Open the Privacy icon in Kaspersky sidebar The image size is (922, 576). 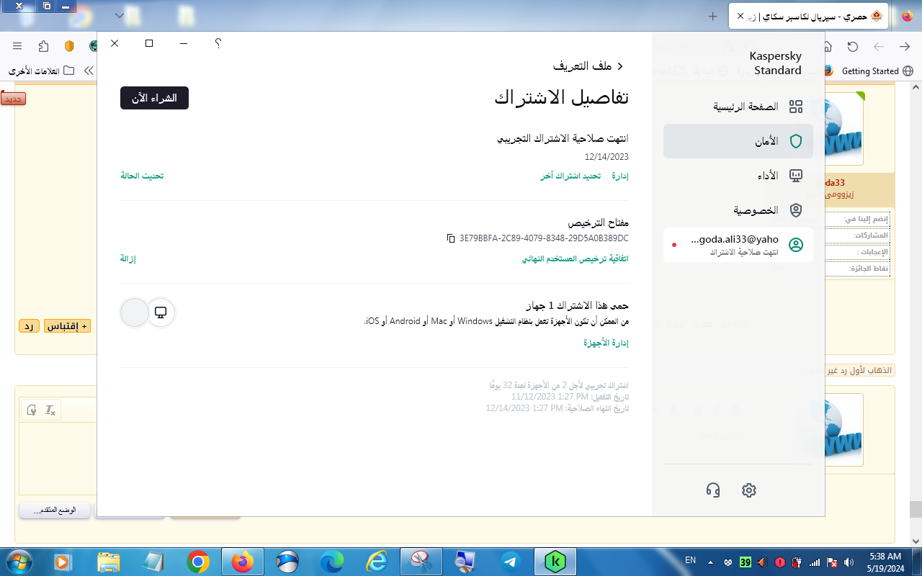pos(796,210)
